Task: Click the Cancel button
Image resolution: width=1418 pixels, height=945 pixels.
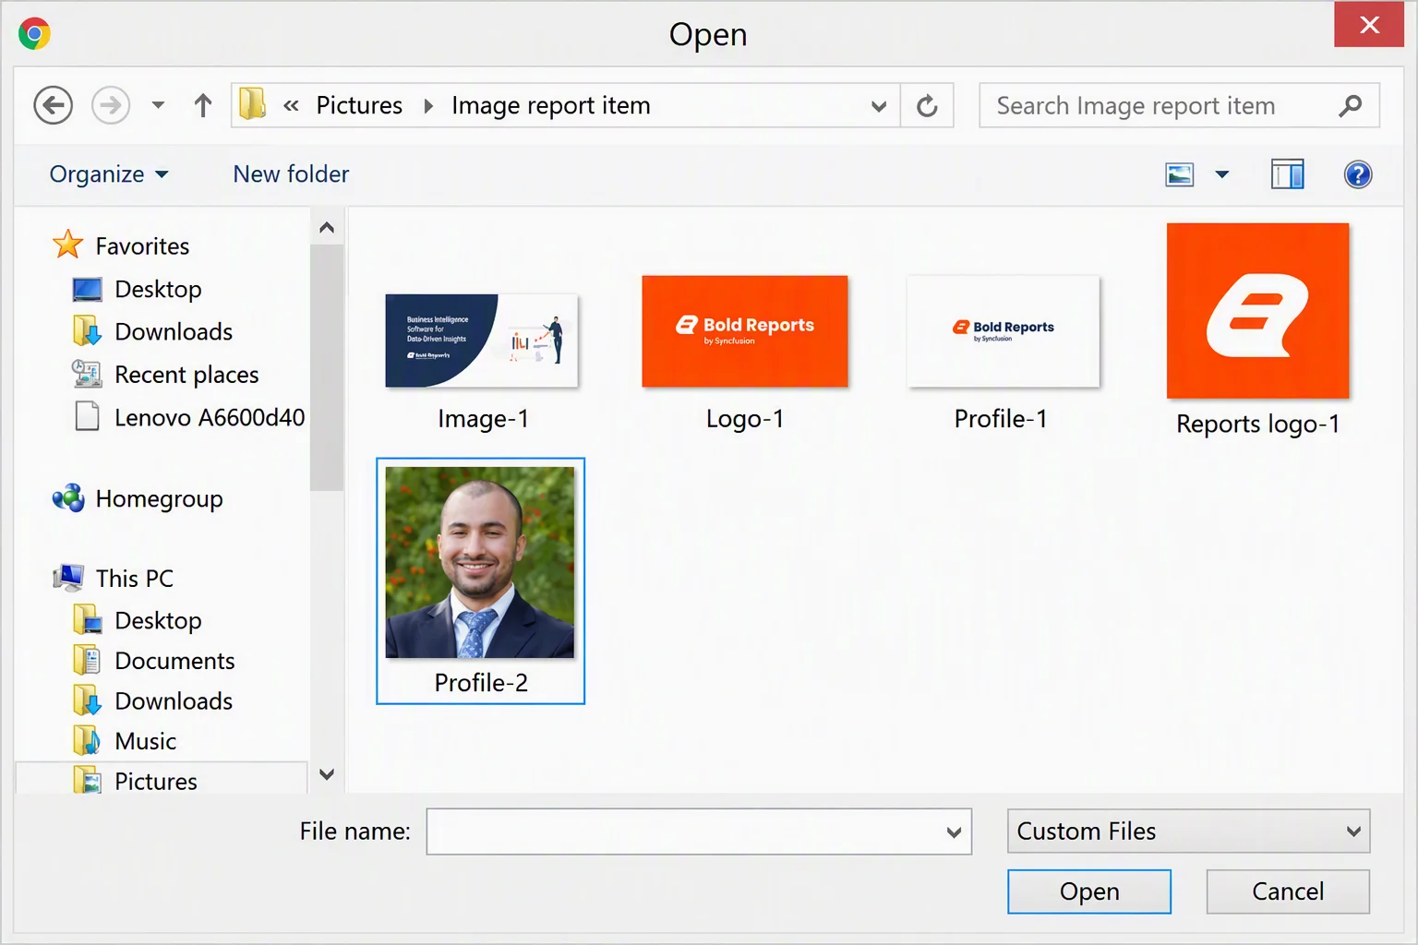Action: 1288,891
